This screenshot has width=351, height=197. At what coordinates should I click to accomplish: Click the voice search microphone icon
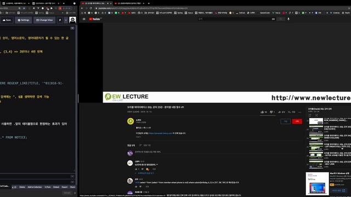(x=288, y=19)
